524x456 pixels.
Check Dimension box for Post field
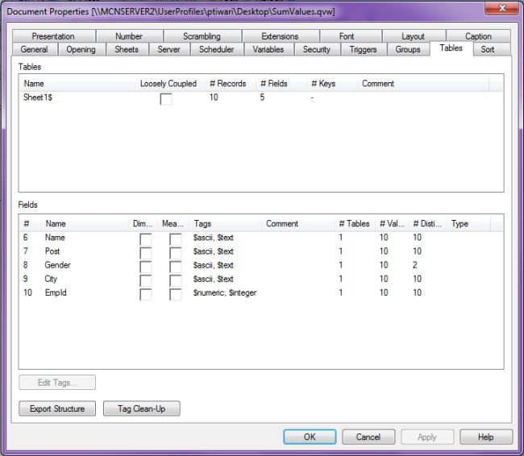click(x=145, y=253)
